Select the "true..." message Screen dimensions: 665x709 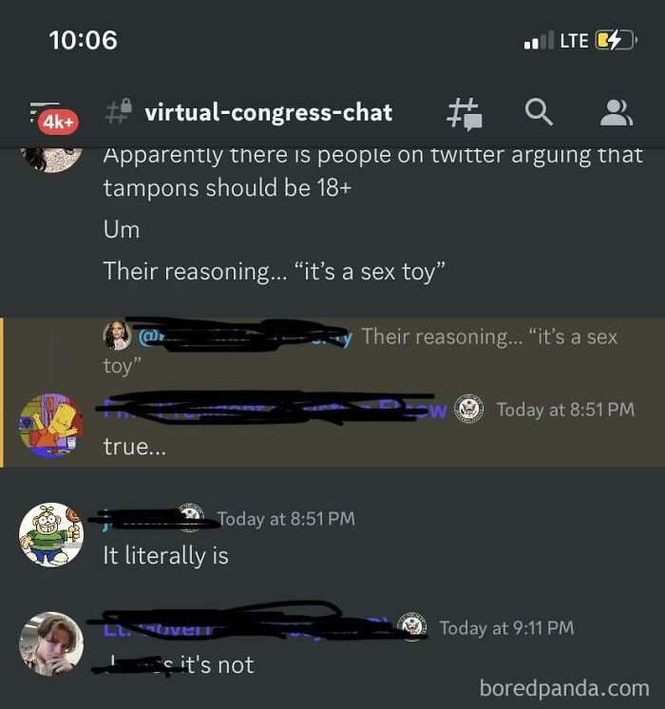pyautogui.click(x=135, y=447)
